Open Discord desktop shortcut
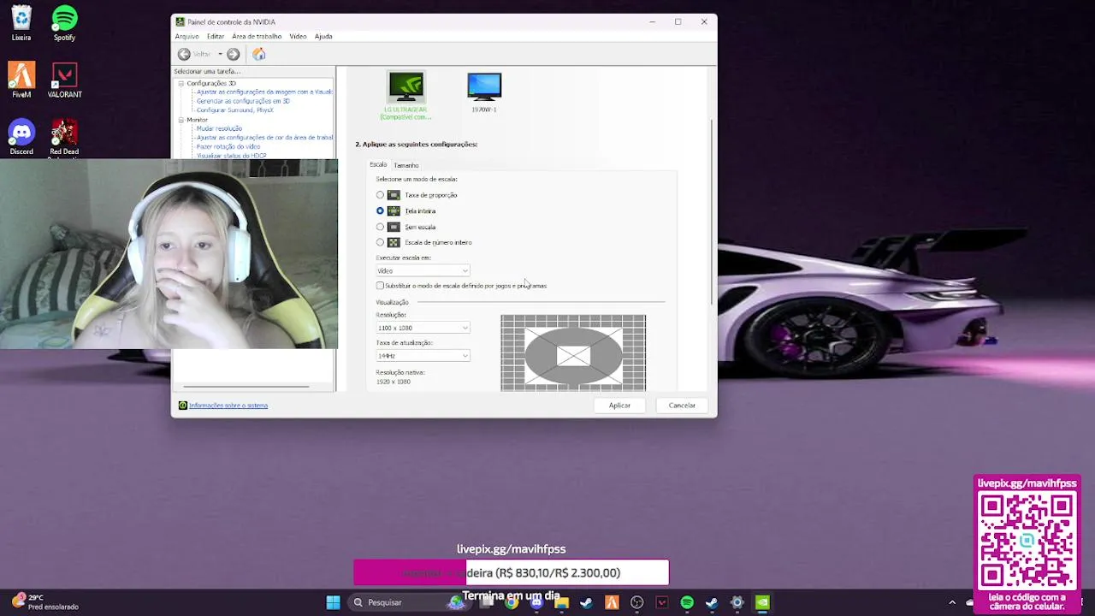This screenshot has height=616, width=1095. (x=21, y=138)
